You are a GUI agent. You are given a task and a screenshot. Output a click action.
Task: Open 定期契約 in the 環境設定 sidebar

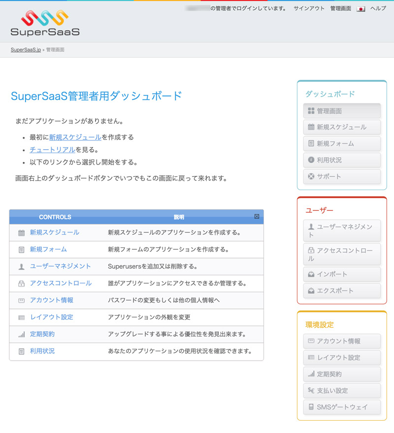point(342,374)
